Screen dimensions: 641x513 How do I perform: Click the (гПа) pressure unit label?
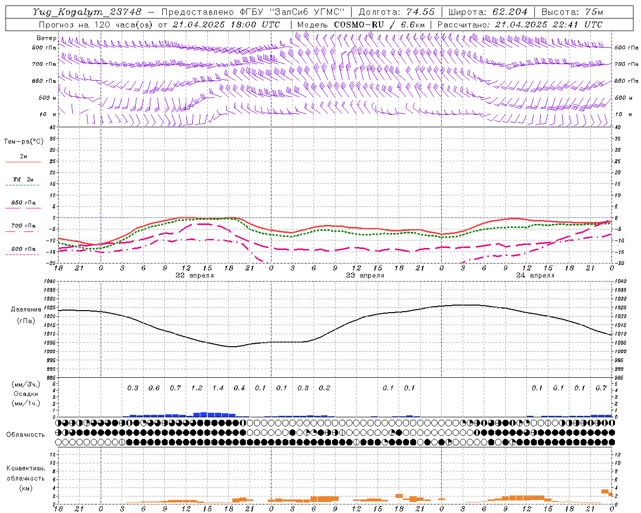(x=25, y=321)
